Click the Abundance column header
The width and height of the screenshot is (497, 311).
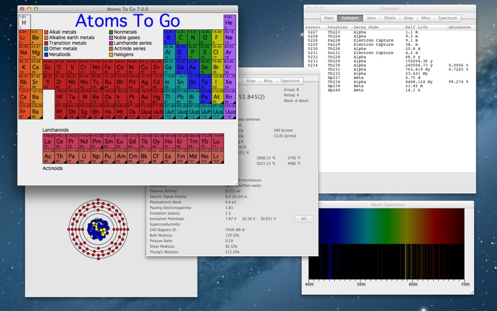tap(461, 27)
